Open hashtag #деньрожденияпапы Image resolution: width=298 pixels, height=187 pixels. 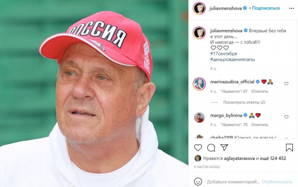pyautogui.click(x=233, y=59)
